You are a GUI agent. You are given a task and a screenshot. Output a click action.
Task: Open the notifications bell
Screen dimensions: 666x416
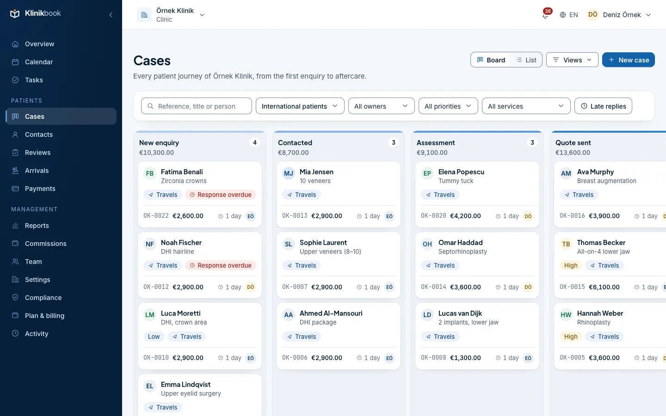point(545,15)
